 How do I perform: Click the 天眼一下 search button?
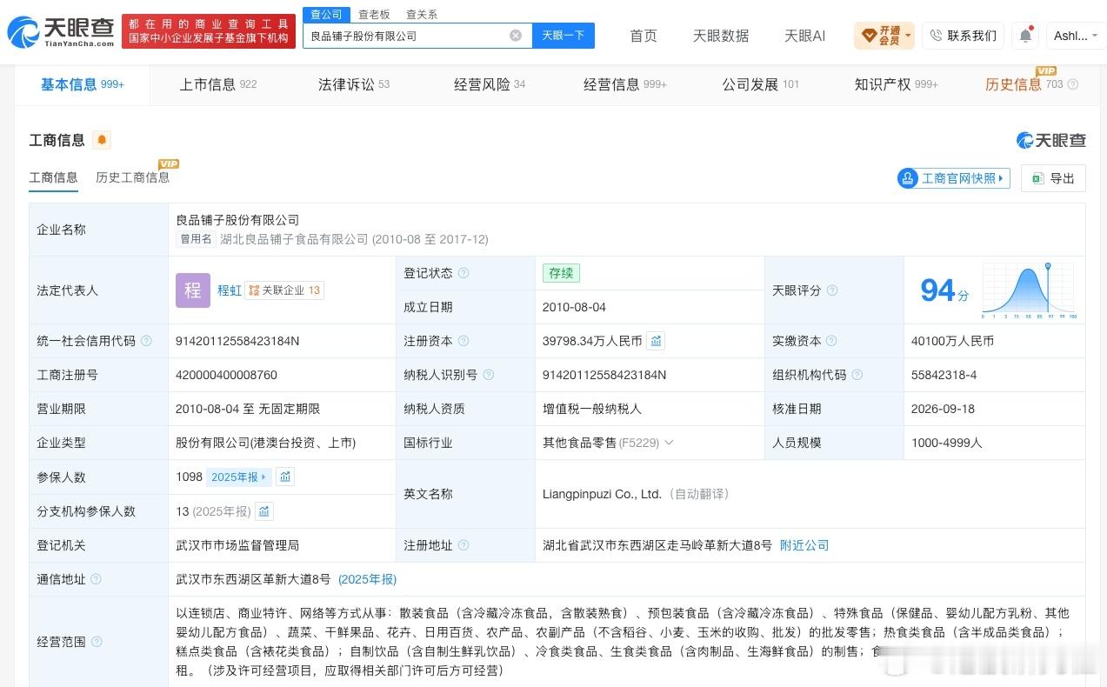click(564, 36)
